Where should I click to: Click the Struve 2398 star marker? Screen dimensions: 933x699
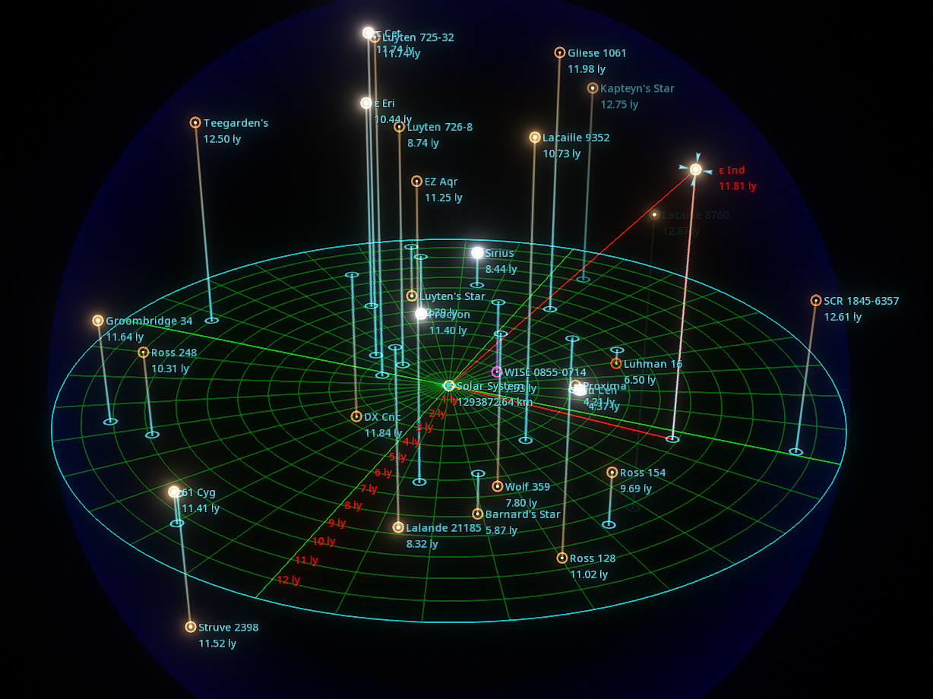191,627
